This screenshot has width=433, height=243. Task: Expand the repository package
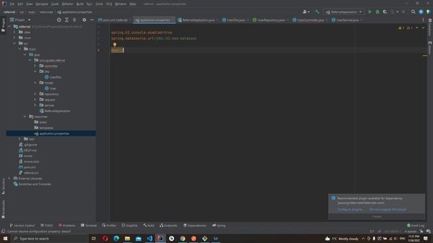35,94
